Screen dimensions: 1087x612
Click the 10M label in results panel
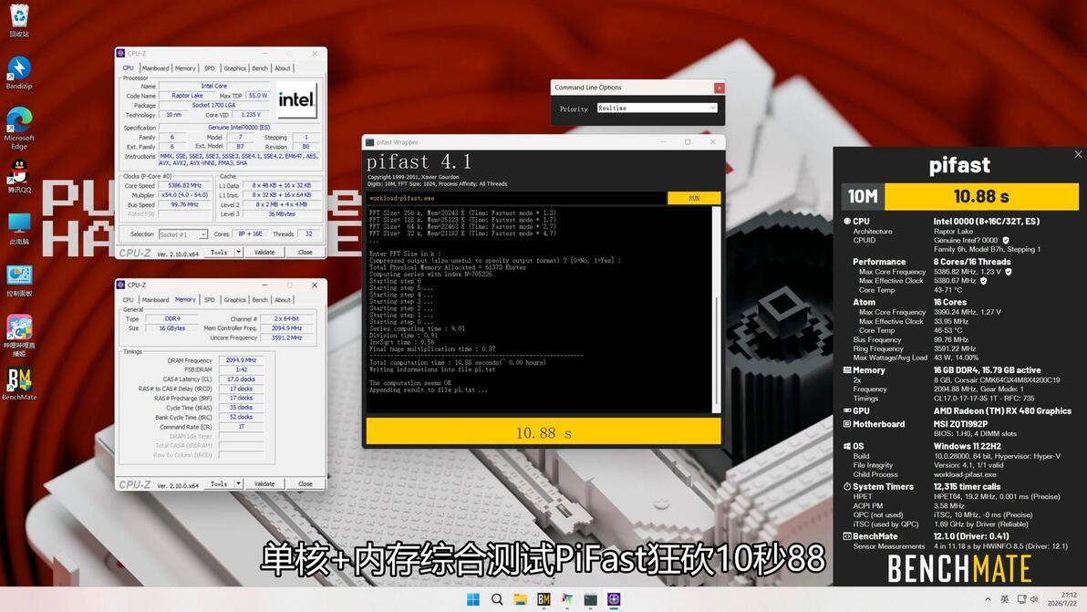tap(863, 197)
